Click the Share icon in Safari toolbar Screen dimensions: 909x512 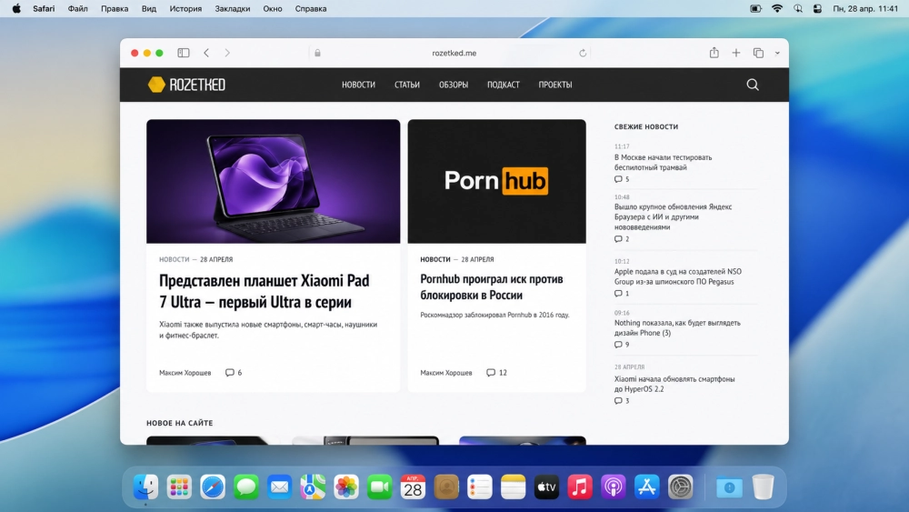tap(714, 53)
